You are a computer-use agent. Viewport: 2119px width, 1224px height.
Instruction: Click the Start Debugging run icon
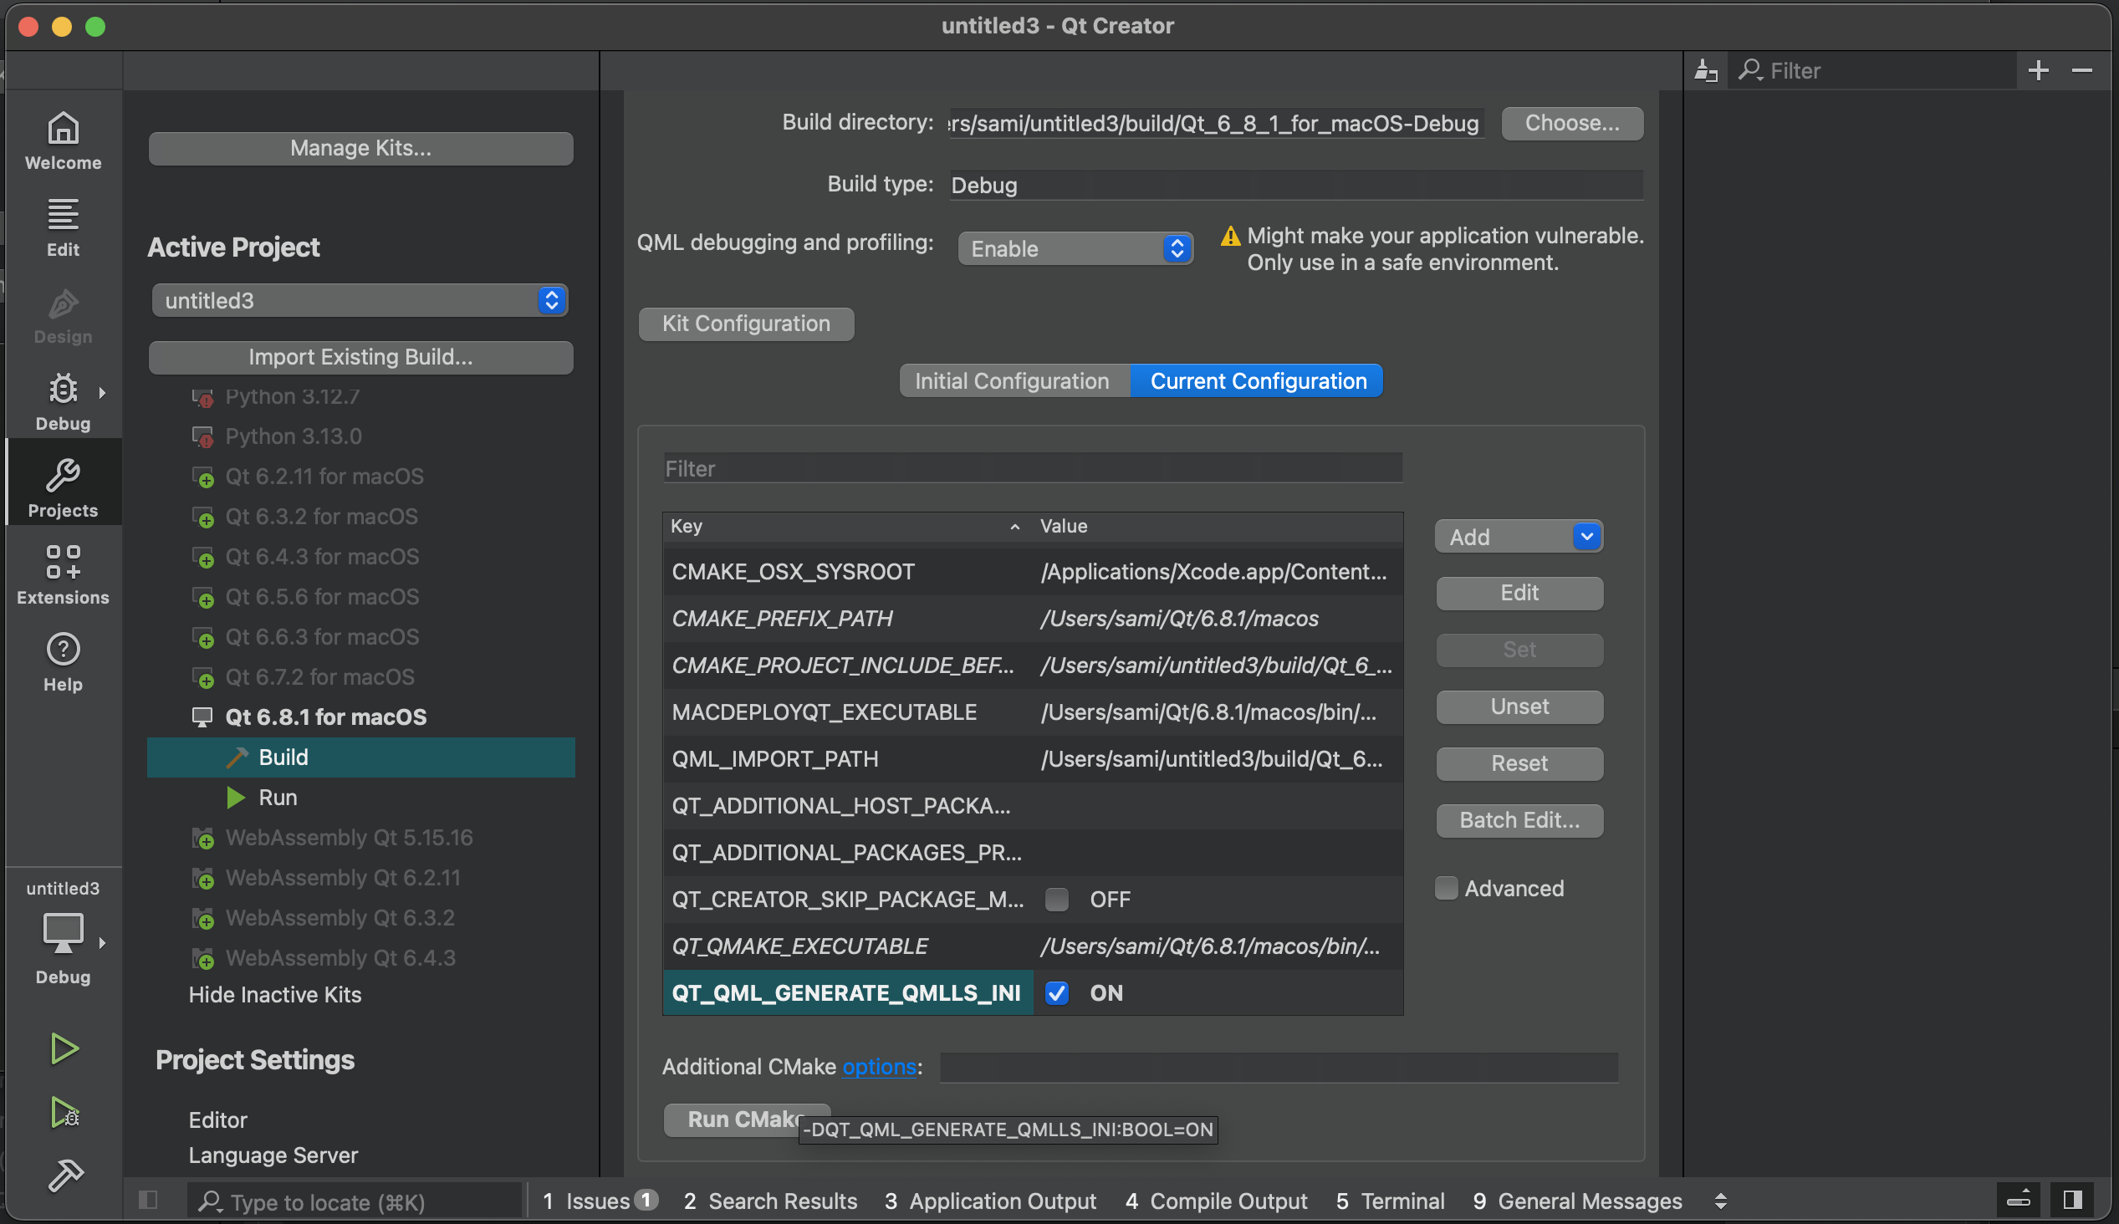click(x=64, y=1112)
